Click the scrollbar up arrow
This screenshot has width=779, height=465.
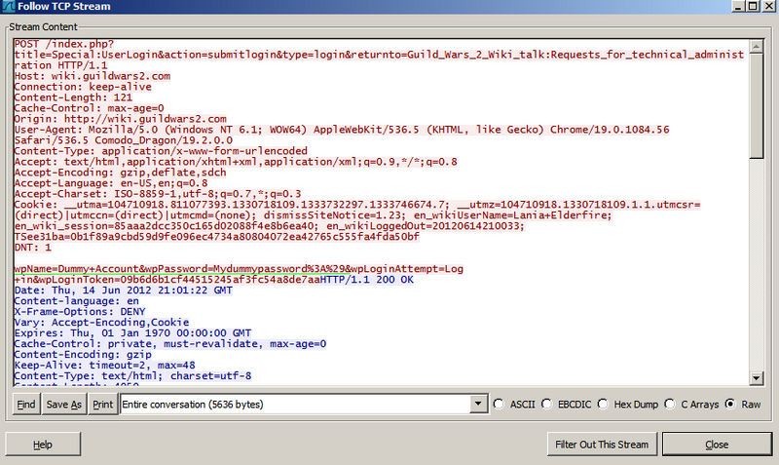click(757, 46)
